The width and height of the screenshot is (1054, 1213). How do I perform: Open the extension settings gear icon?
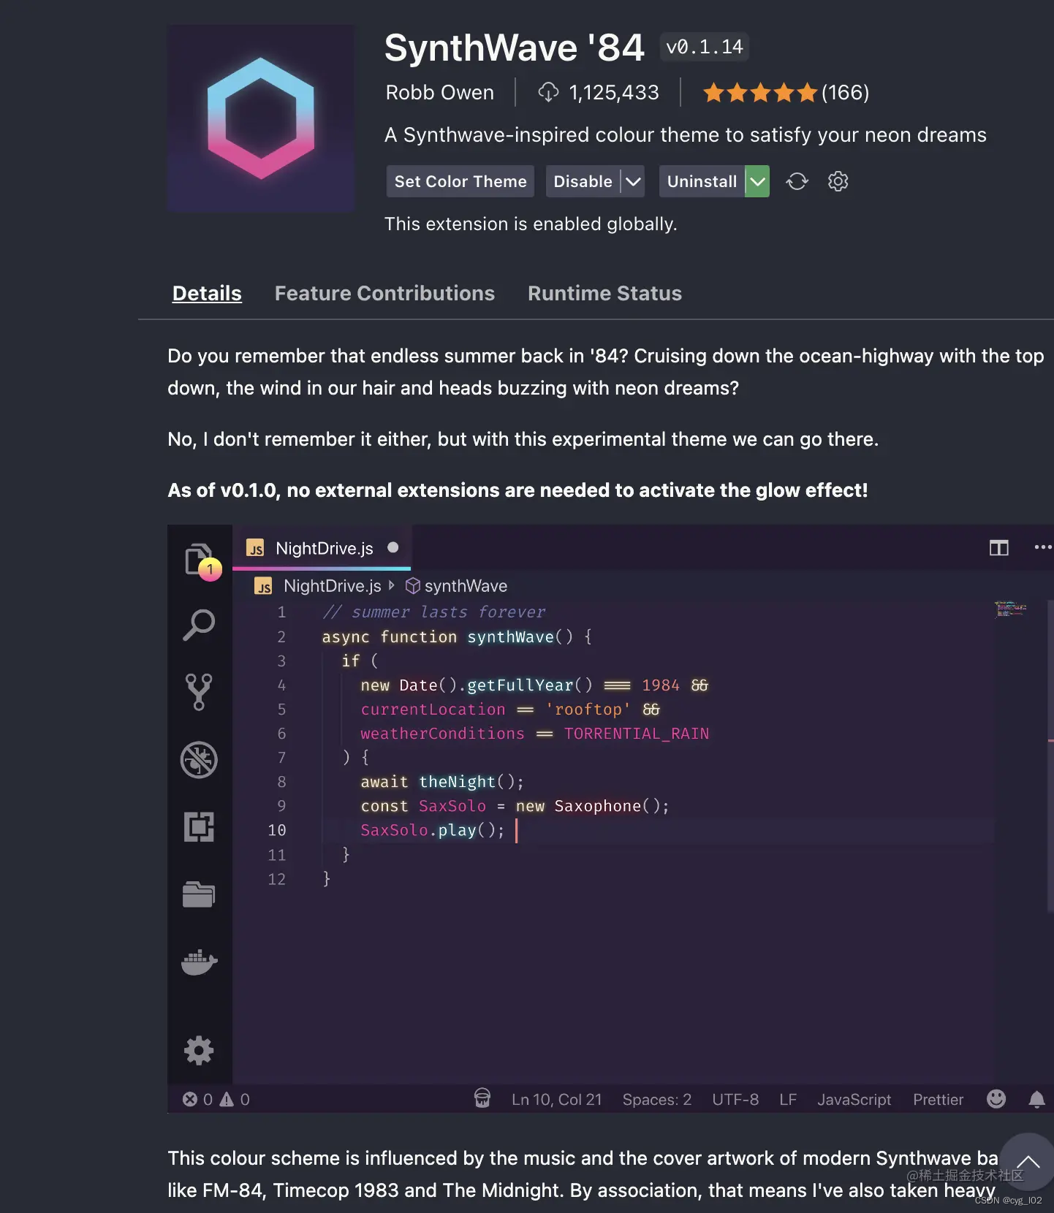(x=838, y=181)
